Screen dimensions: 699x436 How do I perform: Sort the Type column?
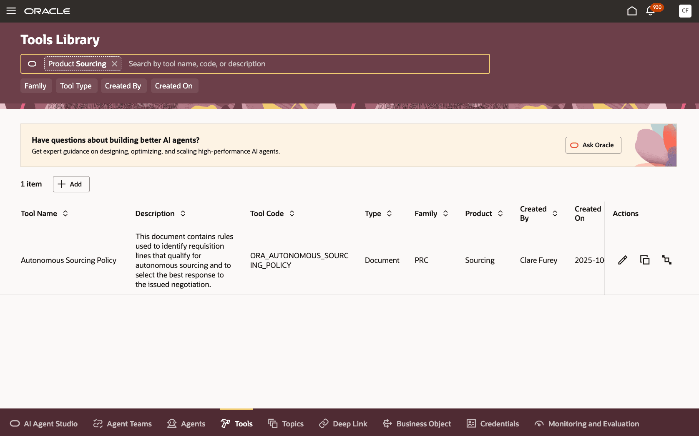[390, 213]
